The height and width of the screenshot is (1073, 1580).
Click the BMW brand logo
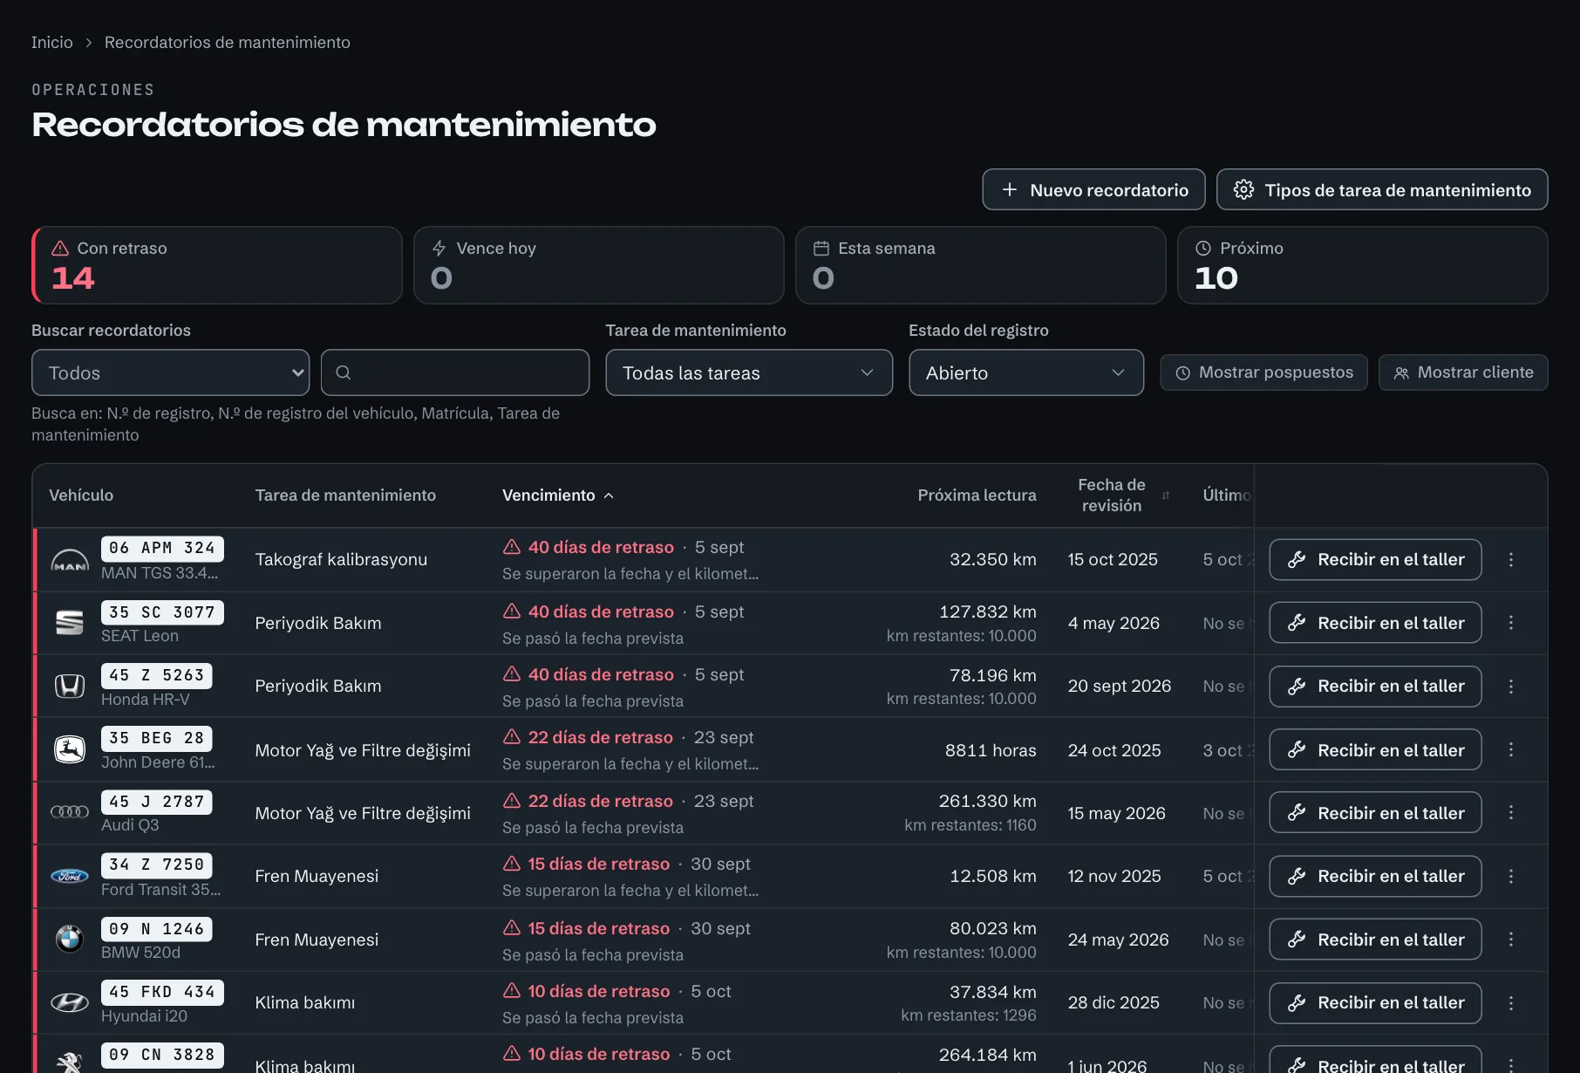click(x=70, y=940)
